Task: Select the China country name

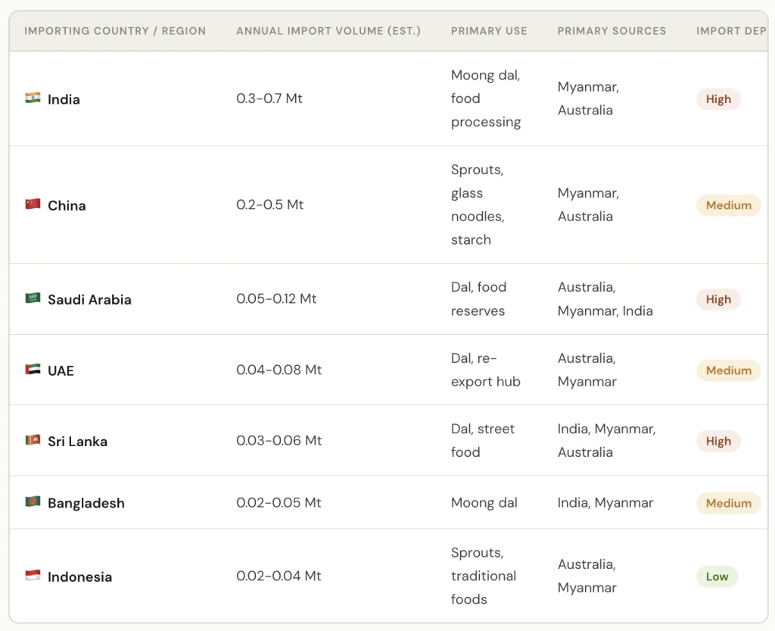Action: click(x=67, y=206)
